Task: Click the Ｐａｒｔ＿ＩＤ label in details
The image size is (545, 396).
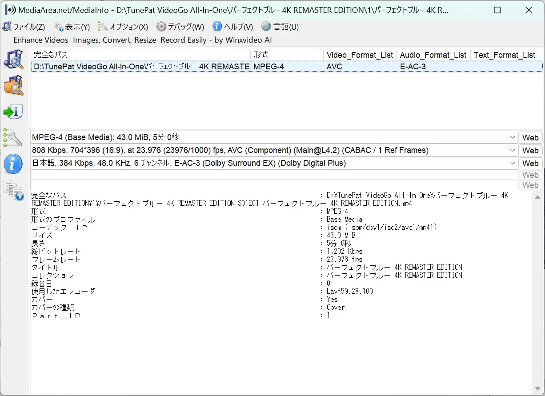Action: coord(56,316)
